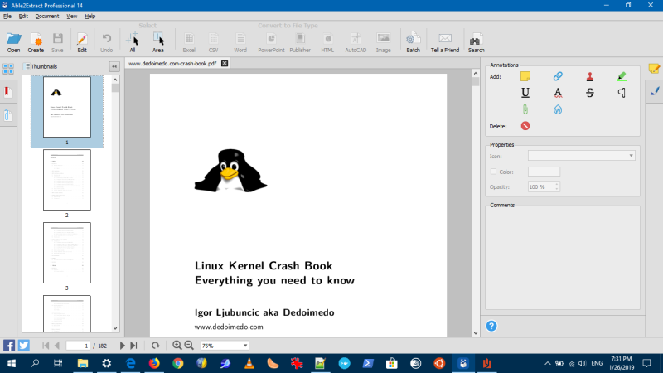Image resolution: width=663 pixels, height=373 pixels.
Task: Zoom in with the magnifier plus icon
Action: pos(177,345)
